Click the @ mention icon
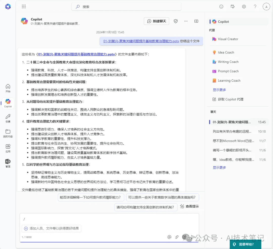 pyautogui.click(x=169, y=237)
